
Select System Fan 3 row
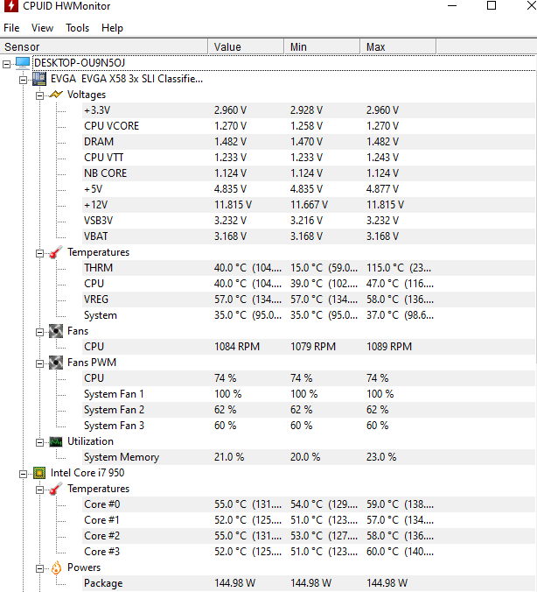(309, 426)
